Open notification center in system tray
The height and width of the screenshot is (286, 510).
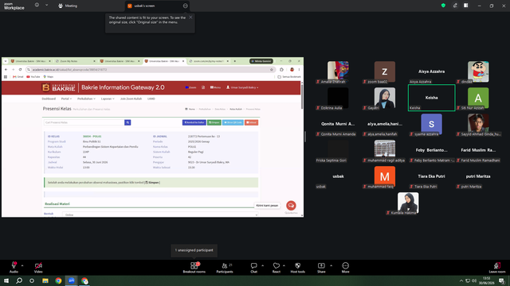[502, 280]
